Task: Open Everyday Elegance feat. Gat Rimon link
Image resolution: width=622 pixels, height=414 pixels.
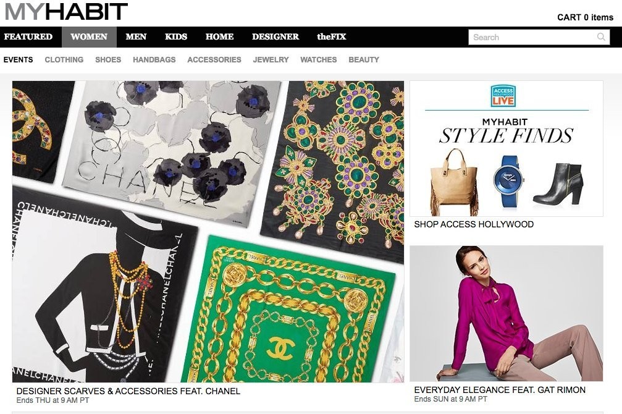Action: tap(500, 390)
